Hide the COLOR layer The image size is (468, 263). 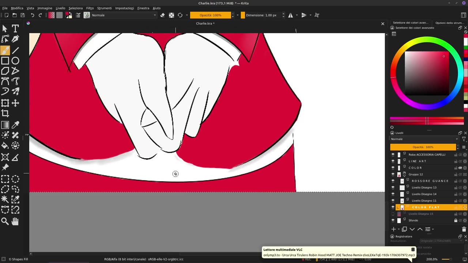tap(393, 168)
